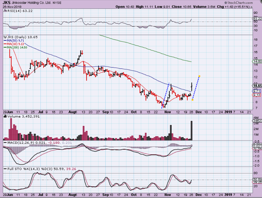Click the 'RSI(14) 63.22' panel label

20,11
